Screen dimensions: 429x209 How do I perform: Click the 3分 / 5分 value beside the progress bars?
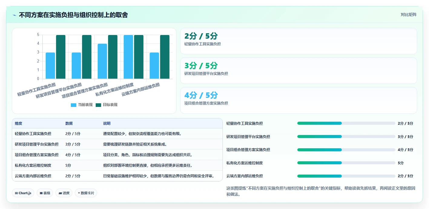tap(405, 137)
